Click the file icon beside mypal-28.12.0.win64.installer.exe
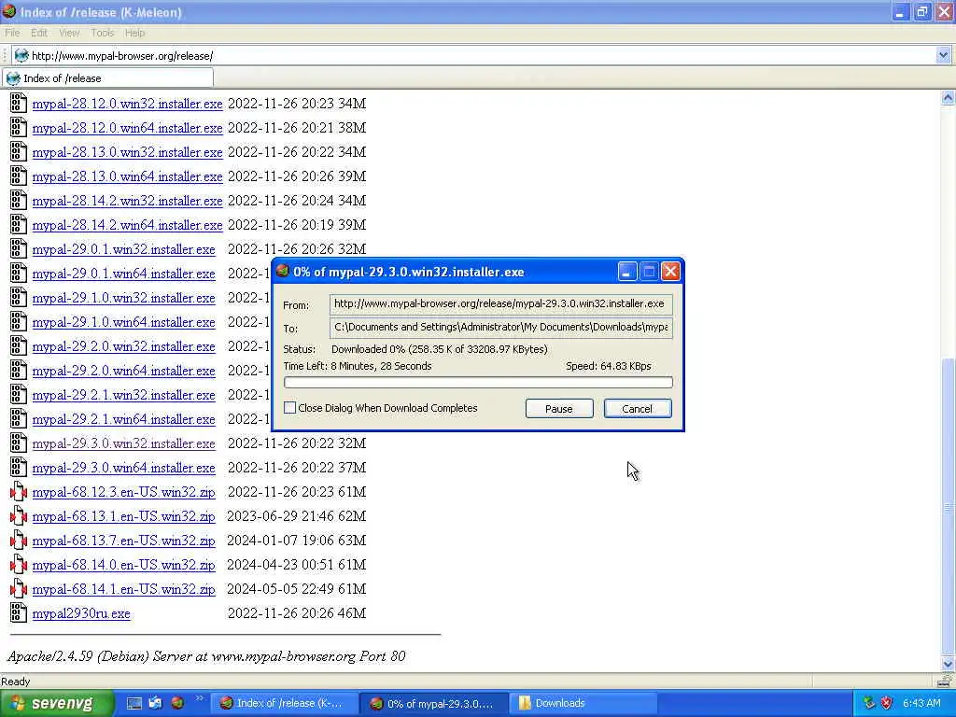The width and height of the screenshot is (956, 717). click(x=19, y=127)
